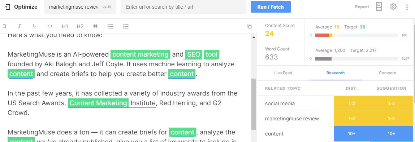Click the Export link

pyautogui.click(x=362, y=7)
